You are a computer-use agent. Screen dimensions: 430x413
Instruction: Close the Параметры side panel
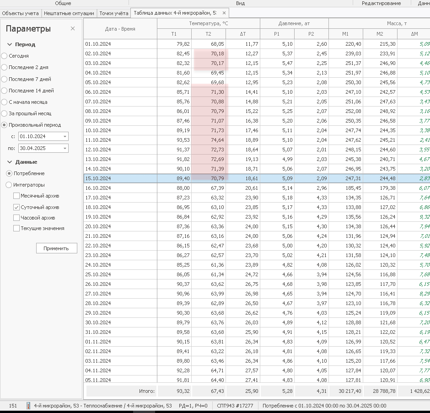(x=73, y=29)
